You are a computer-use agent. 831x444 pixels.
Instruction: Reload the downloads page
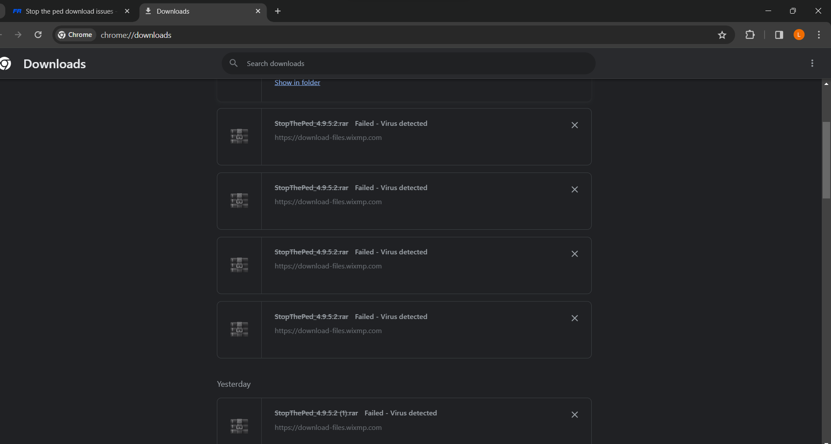(38, 35)
